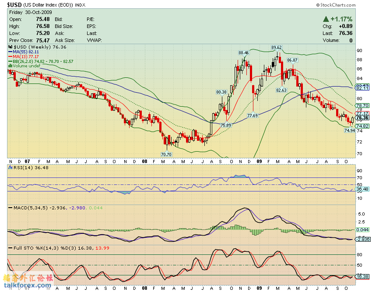The height and width of the screenshot is (292, 372).
Task: Open the StockCharts.com copyright link
Action: 336,5
